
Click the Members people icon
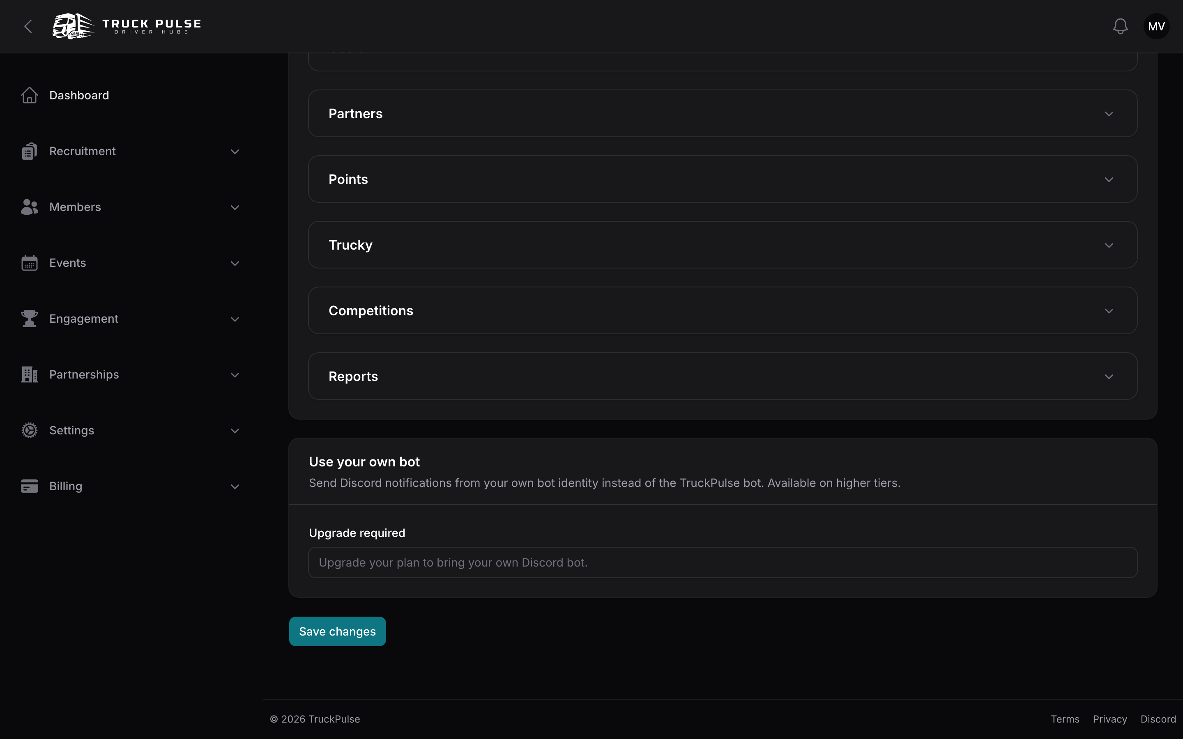(x=29, y=207)
